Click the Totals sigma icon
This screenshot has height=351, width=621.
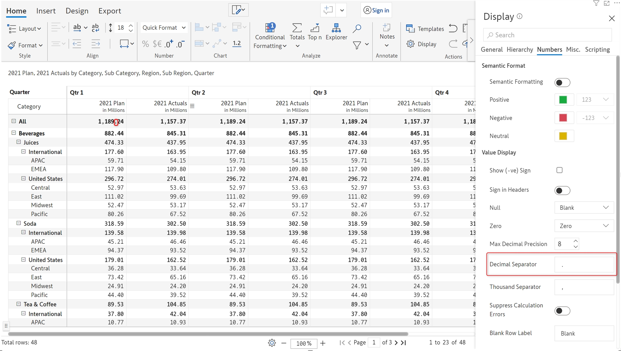[x=296, y=28]
